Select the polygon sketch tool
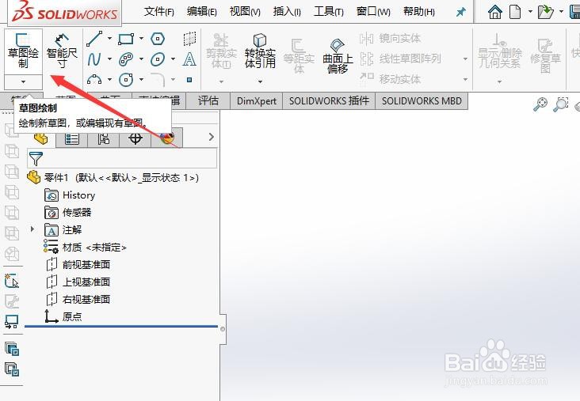Viewport: 580px width, 401px height. coord(158,39)
